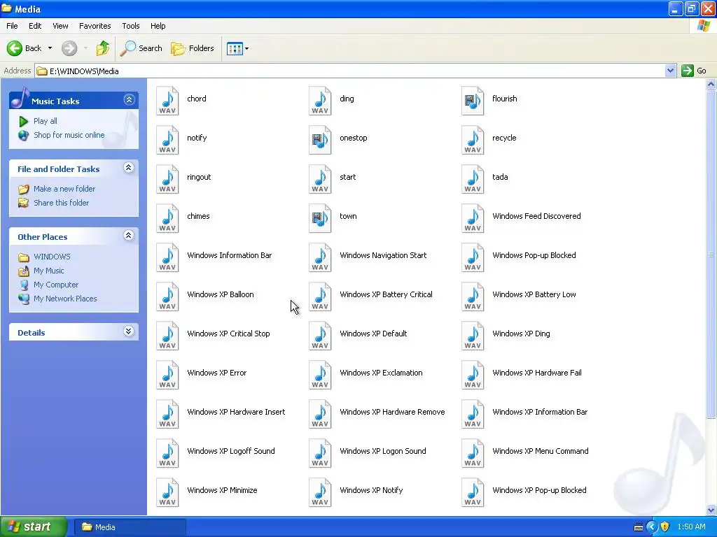Click Make a new folder
The width and height of the screenshot is (717, 537).
tap(64, 189)
